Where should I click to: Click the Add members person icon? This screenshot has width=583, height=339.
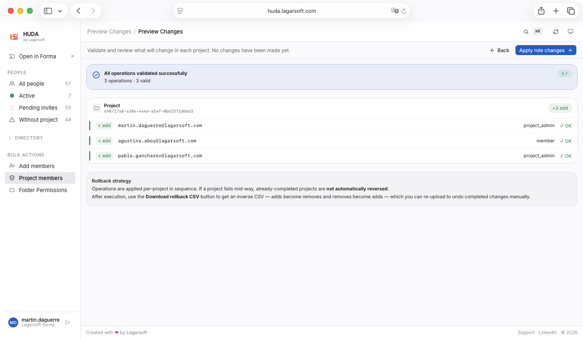pyautogui.click(x=12, y=166)
